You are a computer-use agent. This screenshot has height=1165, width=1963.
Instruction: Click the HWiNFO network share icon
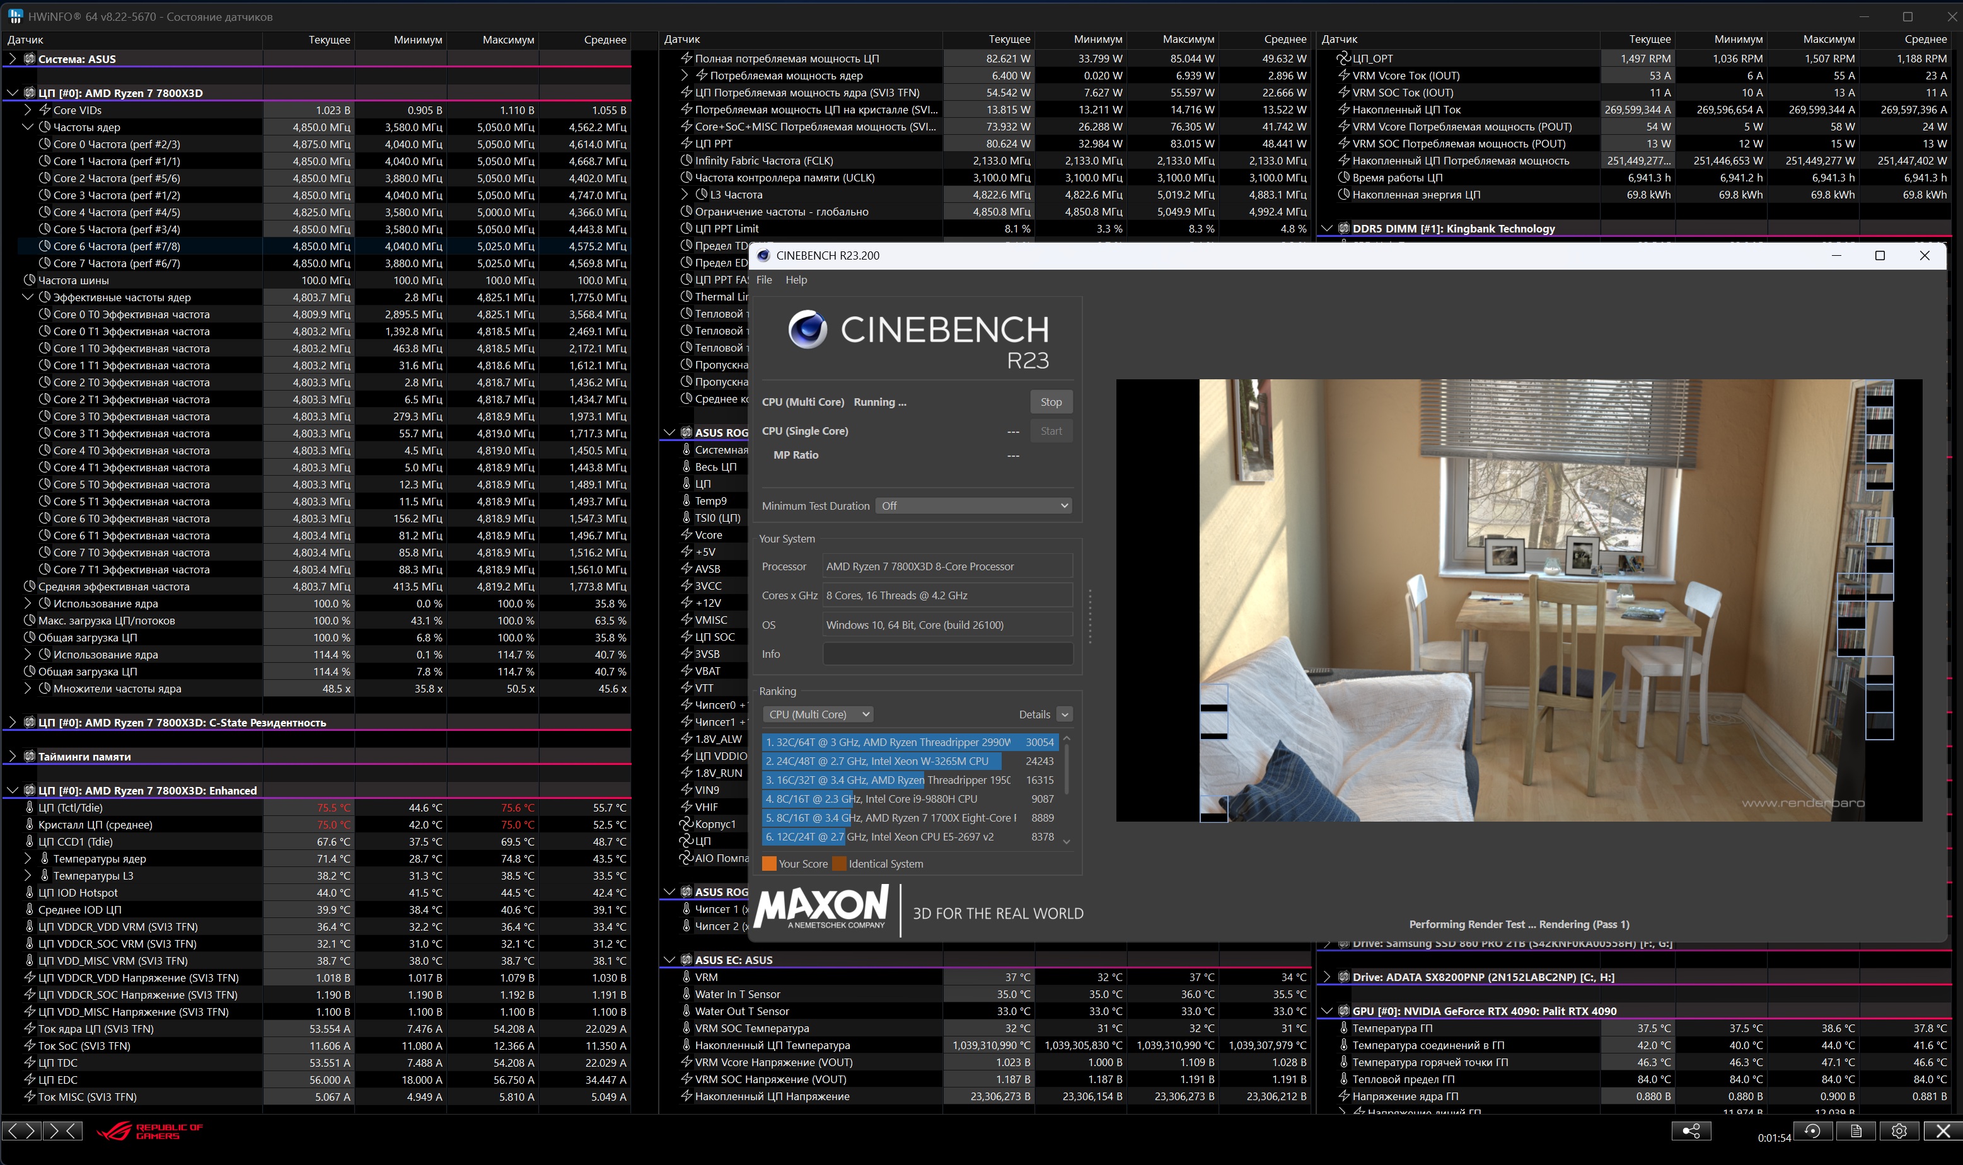(1691, 1130)
